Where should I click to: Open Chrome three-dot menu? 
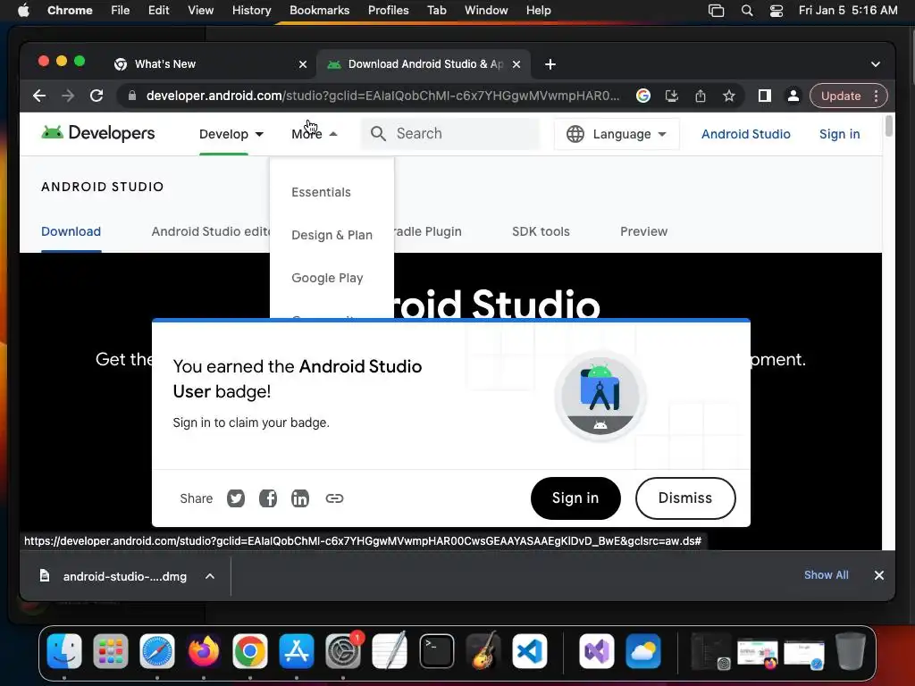876,96
